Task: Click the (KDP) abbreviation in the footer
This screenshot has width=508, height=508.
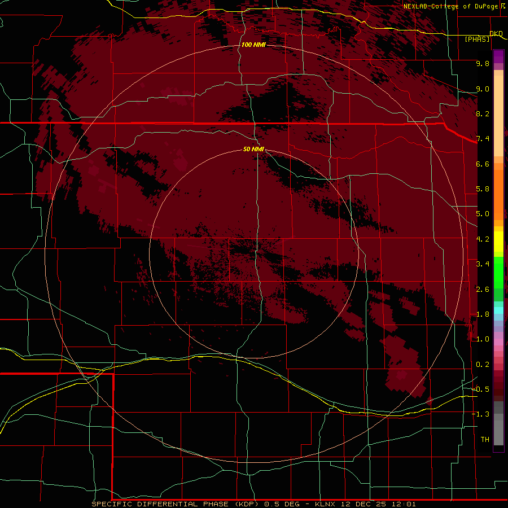Action: coord(247,504)
